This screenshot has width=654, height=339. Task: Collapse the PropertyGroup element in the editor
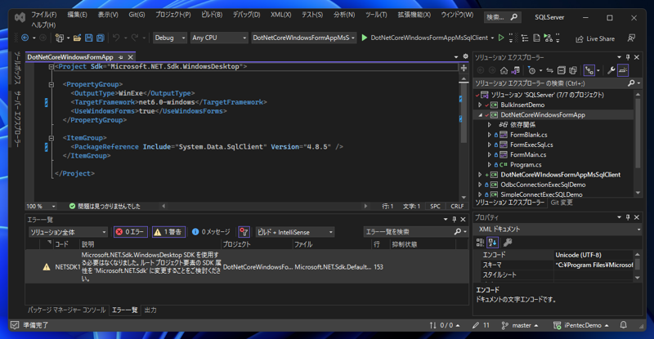tap(52, 85)
